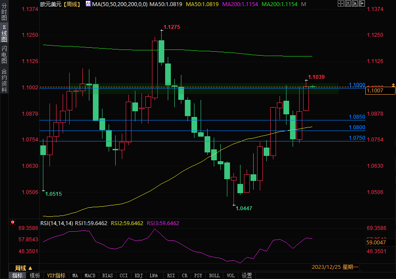The width and height of the screenshot is (396, 279).
Task: Open the 设置 indicator settings
Action: pos(247,275)
